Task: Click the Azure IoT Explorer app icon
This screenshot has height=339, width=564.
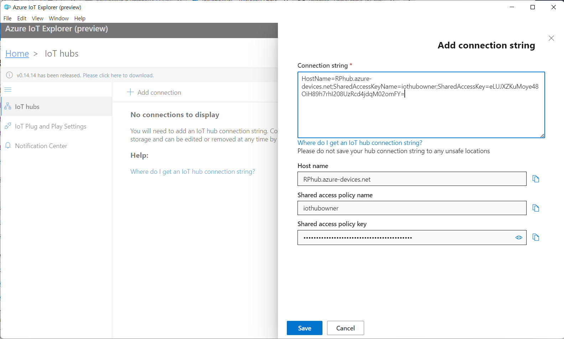Action: (7, 7)
